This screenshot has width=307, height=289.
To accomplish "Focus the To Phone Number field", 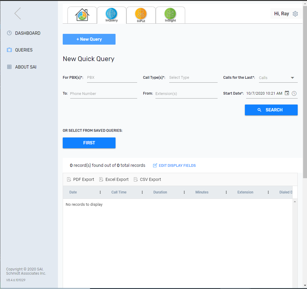I will point(104,94).
